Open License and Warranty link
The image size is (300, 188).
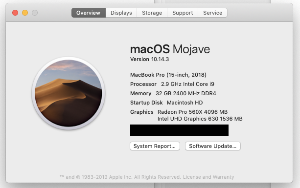(x=208, y=177)
